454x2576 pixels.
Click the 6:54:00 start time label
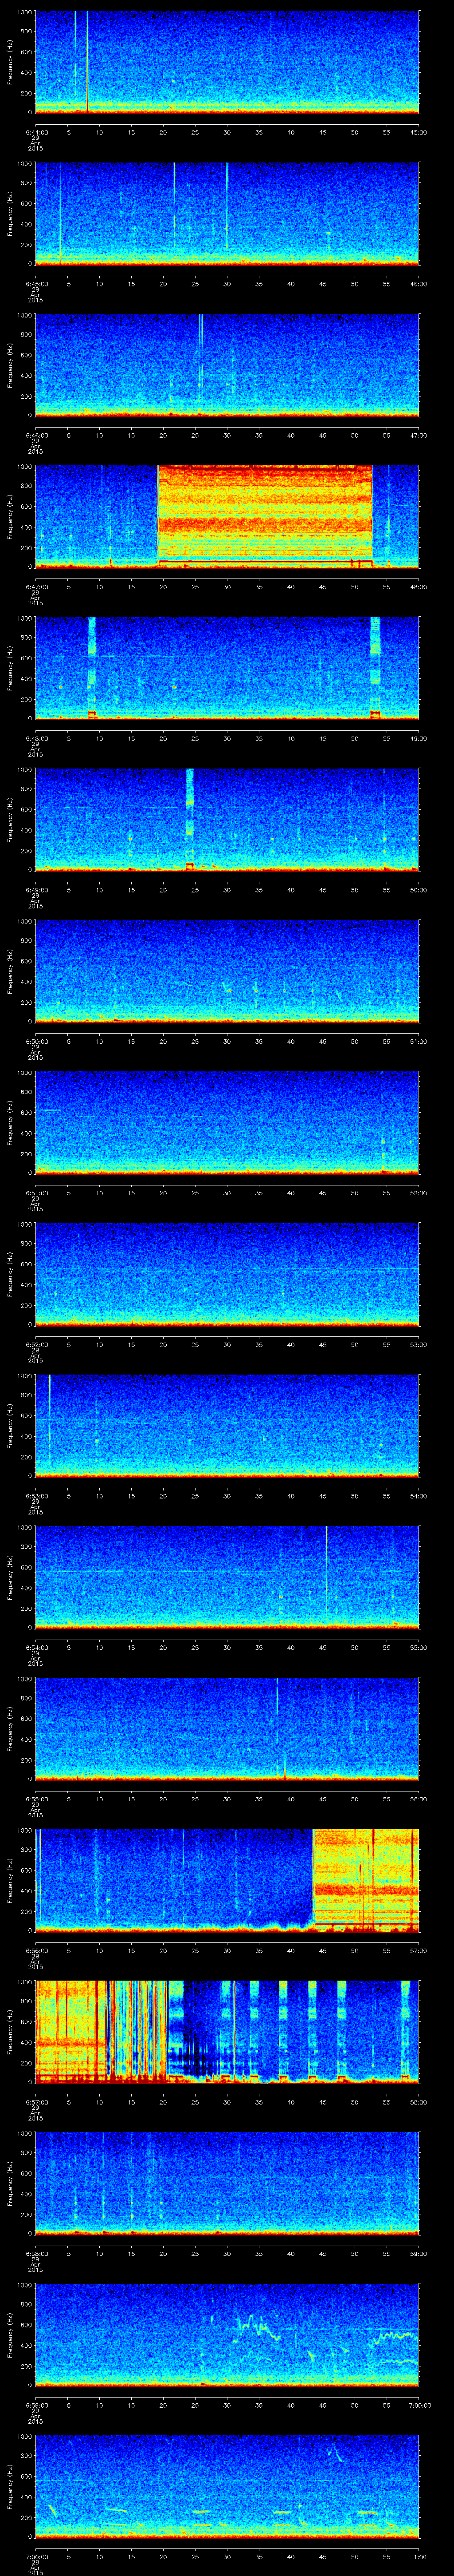(x=36, y=1647)
